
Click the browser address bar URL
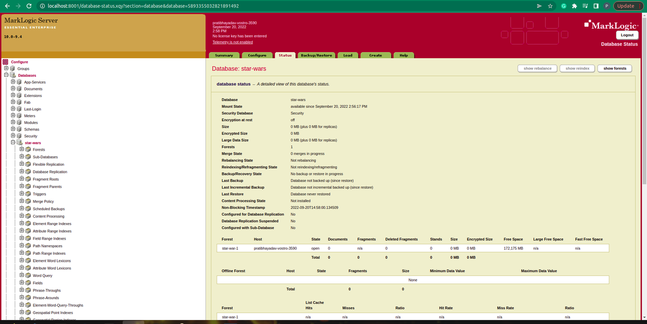(x=143, y=6)
